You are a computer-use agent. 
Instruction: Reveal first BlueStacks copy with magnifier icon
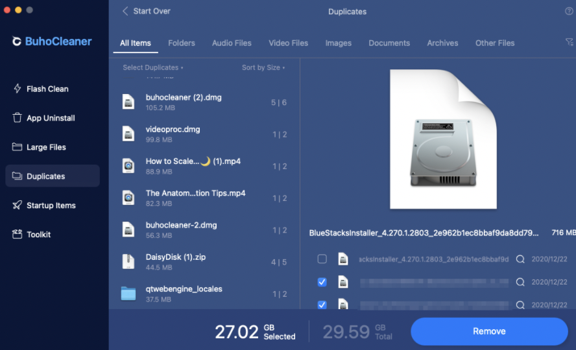click(x=520, y=259)
